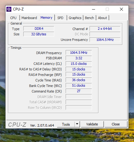Viewport: 134px width, 142px height.
Task: Click the FSB:DRAM value 3:32
Action: 79,58
